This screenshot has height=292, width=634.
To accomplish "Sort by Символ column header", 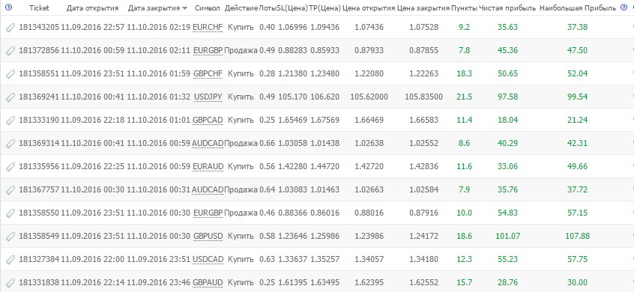I will (208, 7).
